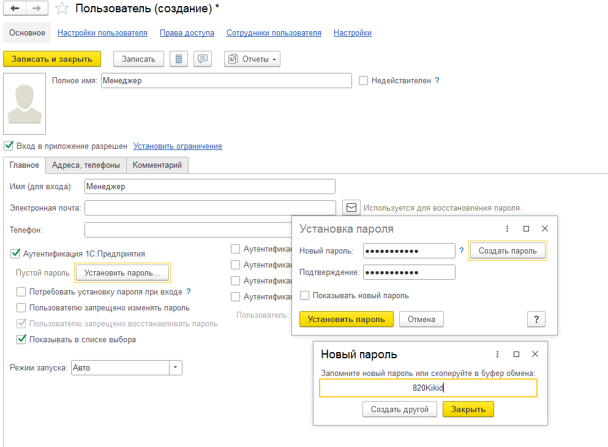Add user form to favorites star
Viewport: 608px width, 447px height.
[x=62, y=9]
